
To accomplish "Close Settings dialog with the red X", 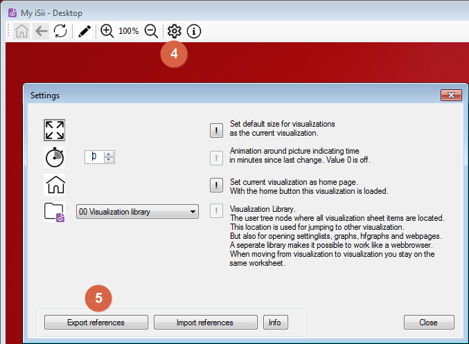I will coord(451,96).
